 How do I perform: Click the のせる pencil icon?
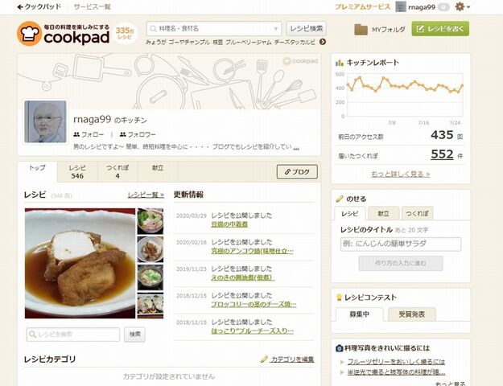340,199
